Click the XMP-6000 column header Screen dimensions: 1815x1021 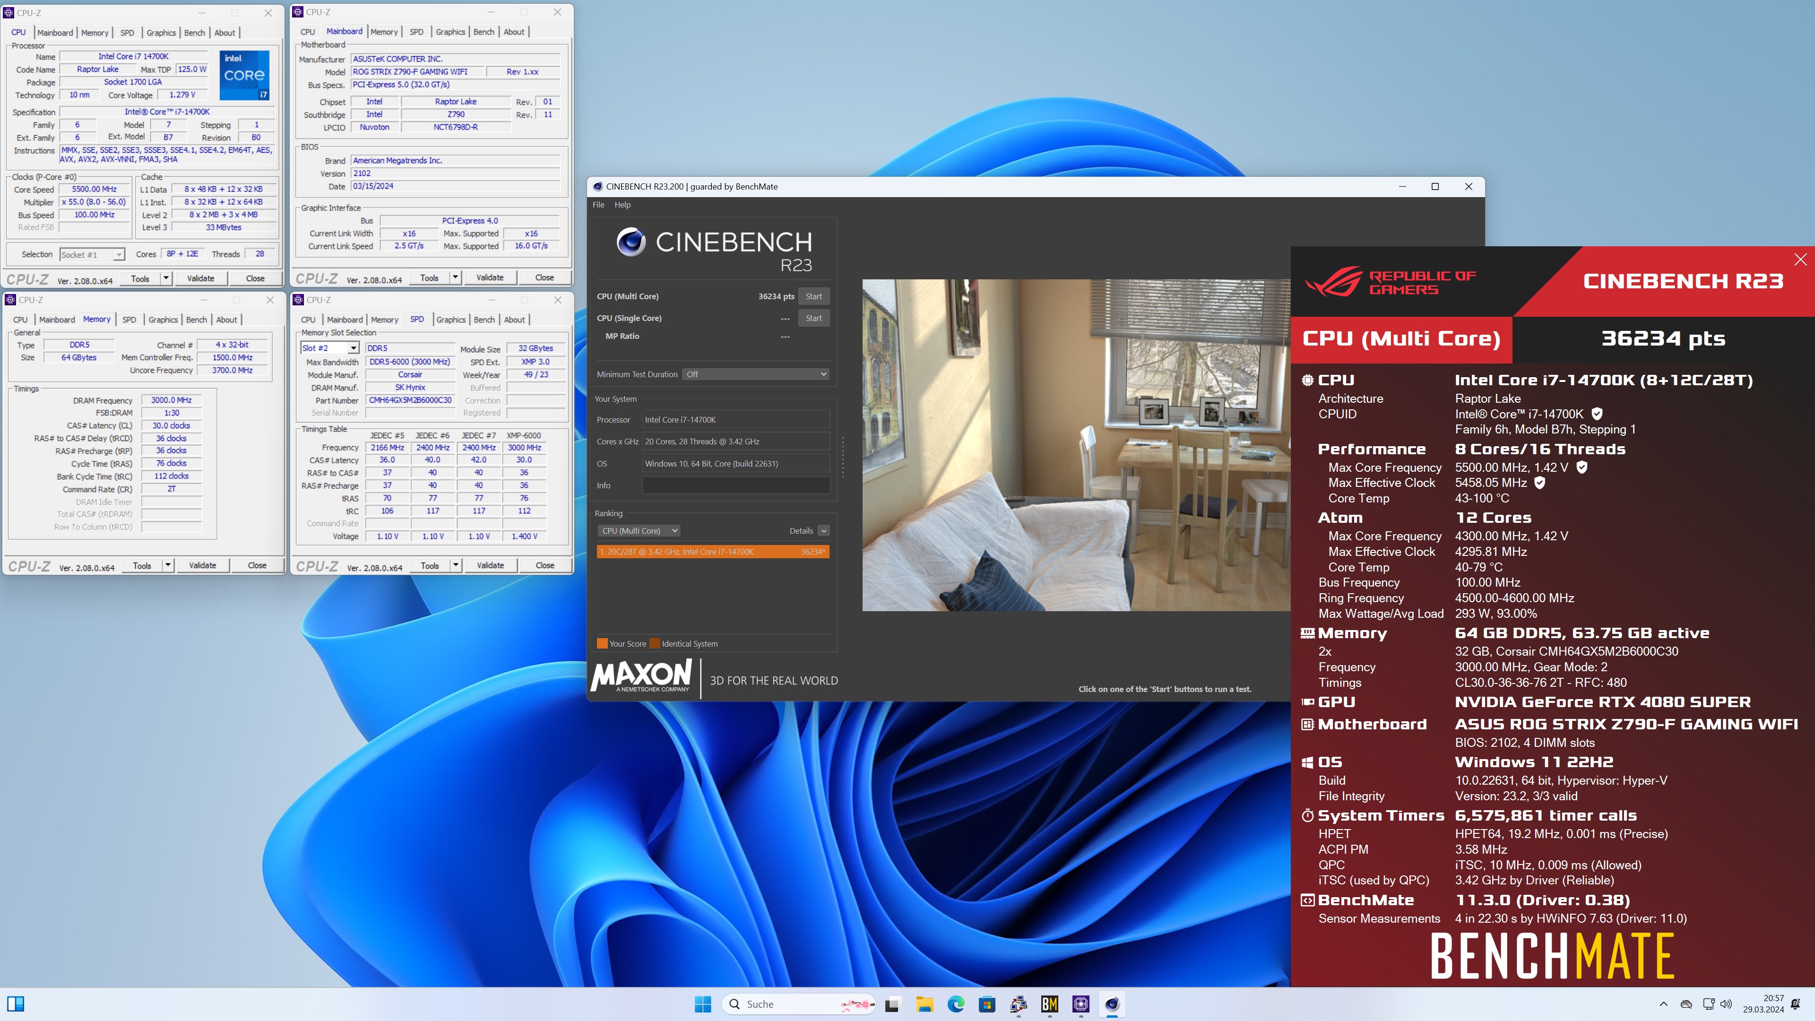[x=524, y=435]
